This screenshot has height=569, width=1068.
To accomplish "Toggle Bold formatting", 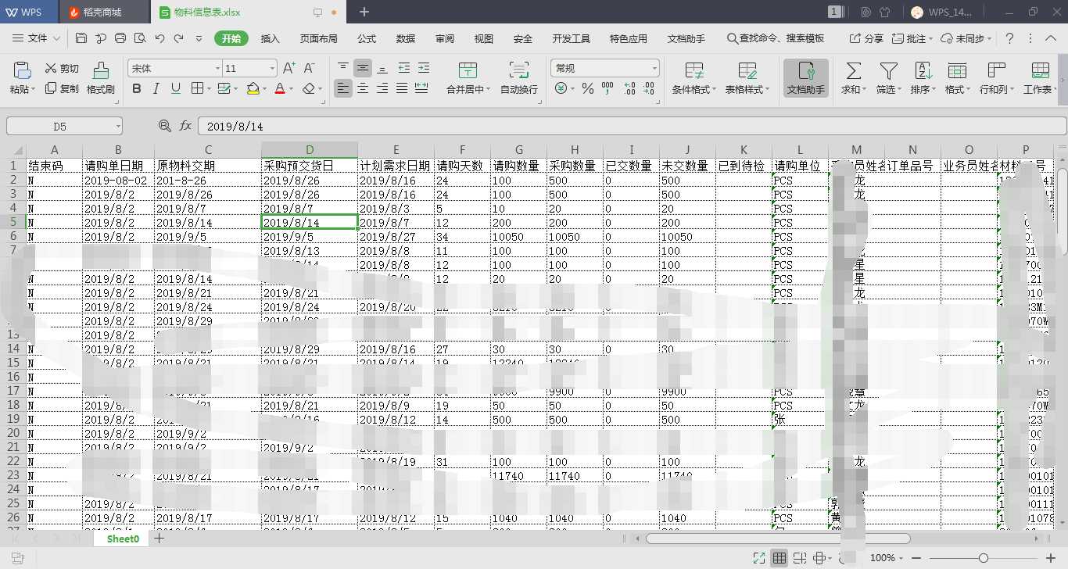I will 137,88.
